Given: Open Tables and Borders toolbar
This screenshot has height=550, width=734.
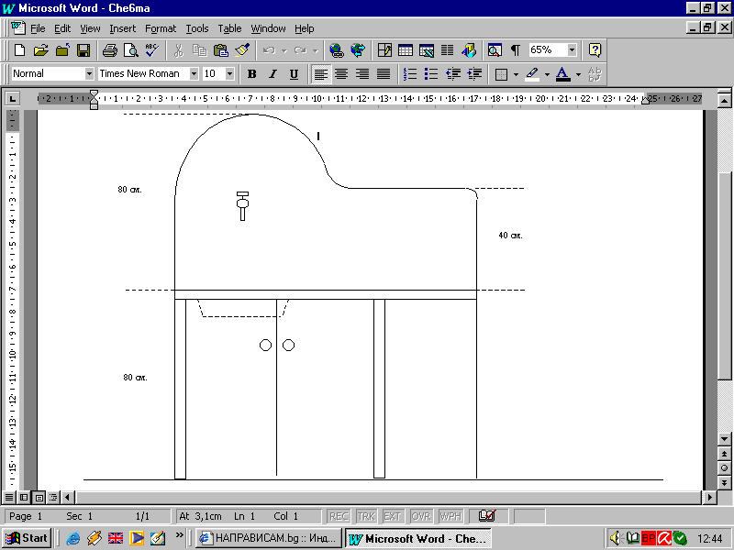Looking at the screenshot, I should pos(384,50).
